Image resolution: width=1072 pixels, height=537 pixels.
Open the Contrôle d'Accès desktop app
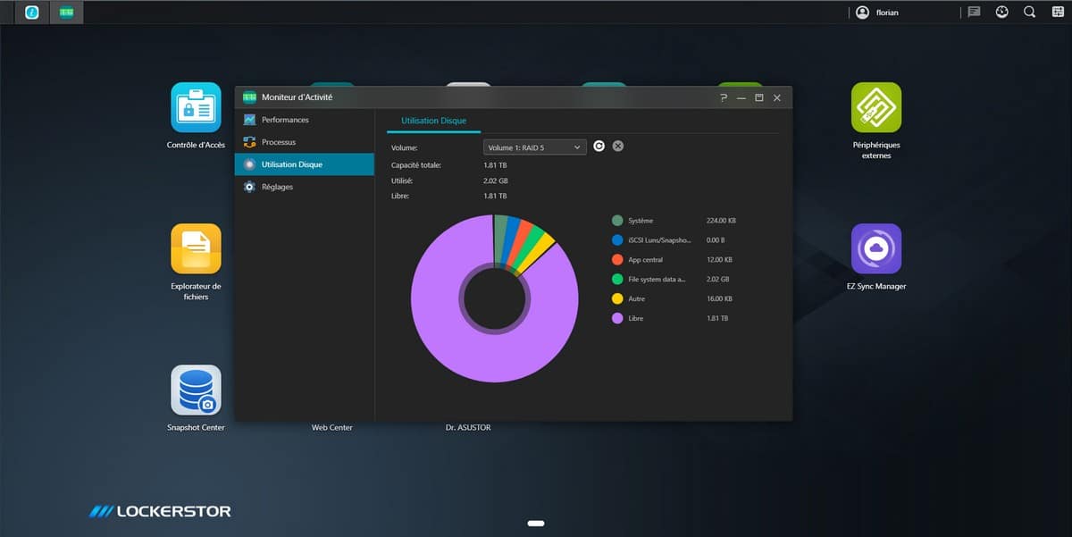[196, 107]
